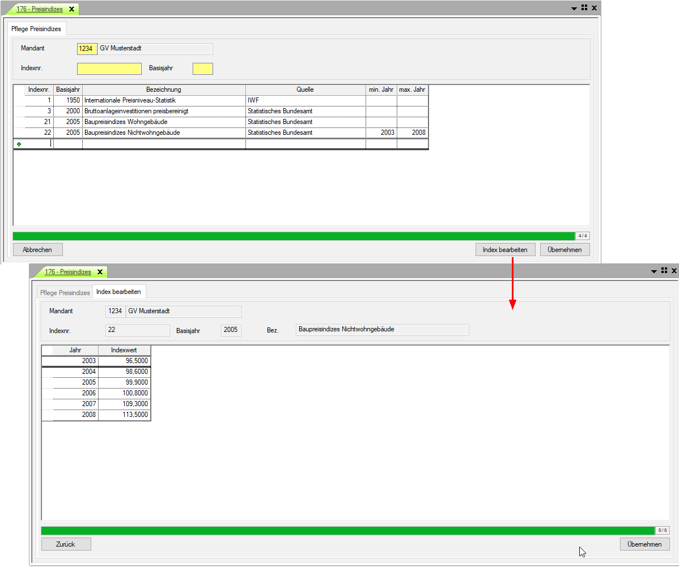Click the 2007 index value 109,3000 cell
Viewport: 679px width, 567px height.
click(x=125, y=404)
